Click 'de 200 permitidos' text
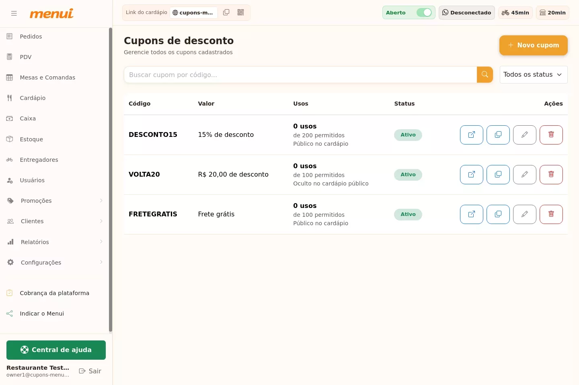579x385 pixels. pos(319,135)
